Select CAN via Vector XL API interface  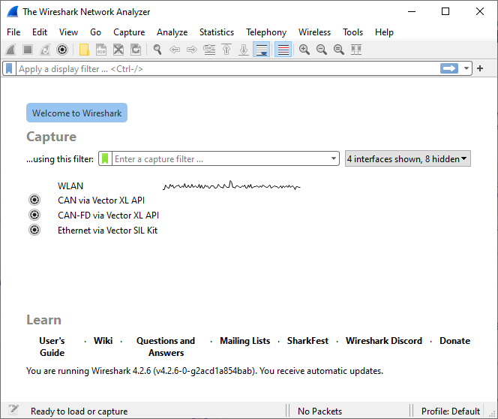pos(101,200)
